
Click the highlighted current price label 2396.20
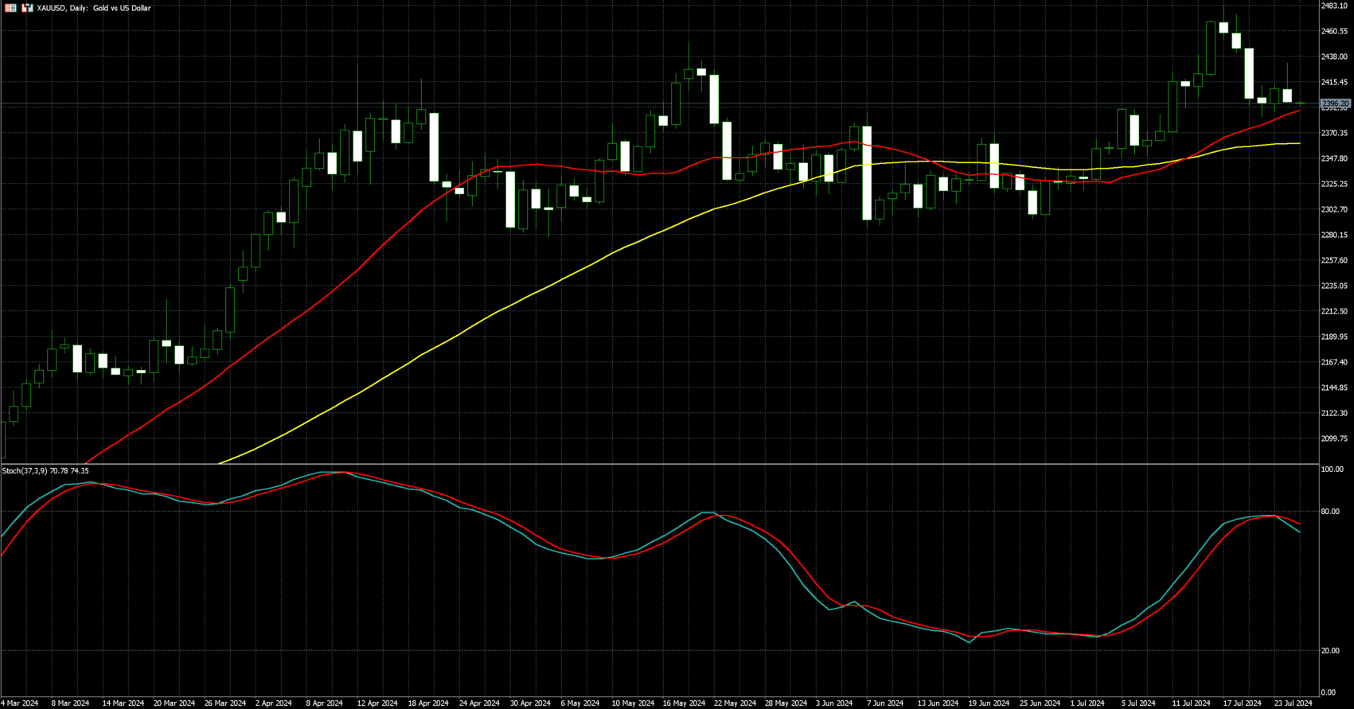pos(1335,104)
